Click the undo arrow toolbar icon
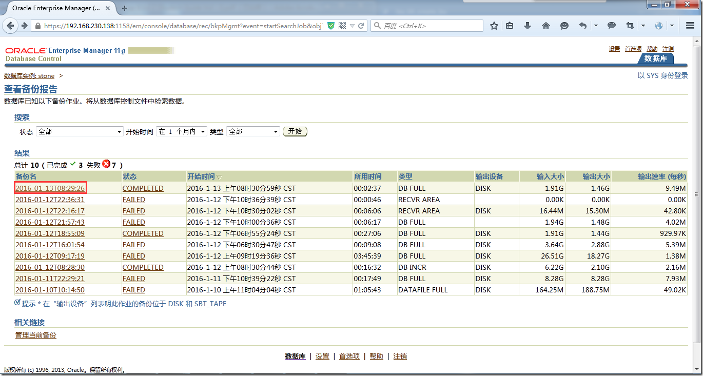Screen dimensions: 703x376 click(x=583, y=26)
